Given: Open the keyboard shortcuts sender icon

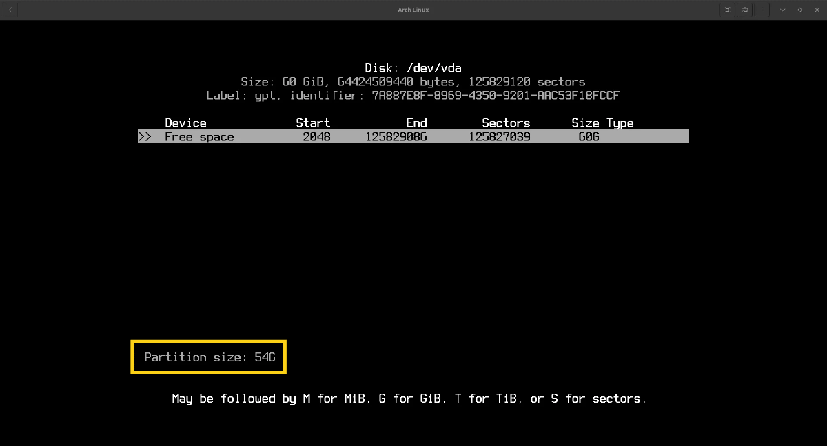Looking at the screenshot, I should (x=744, y=10).
